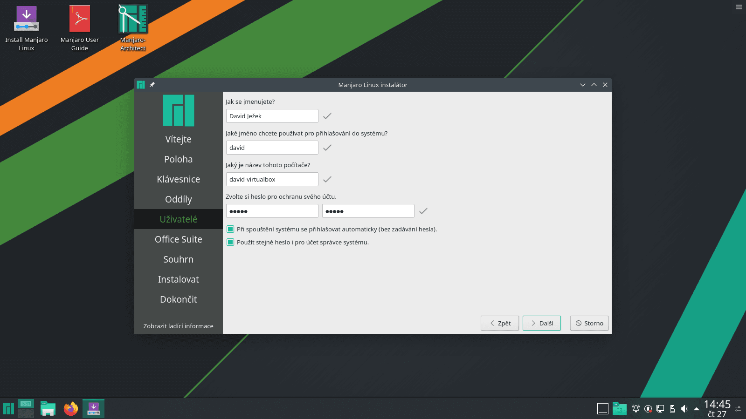Select the Oddíly step in the sidebar

pyautogui.click(x=179, y=199)
